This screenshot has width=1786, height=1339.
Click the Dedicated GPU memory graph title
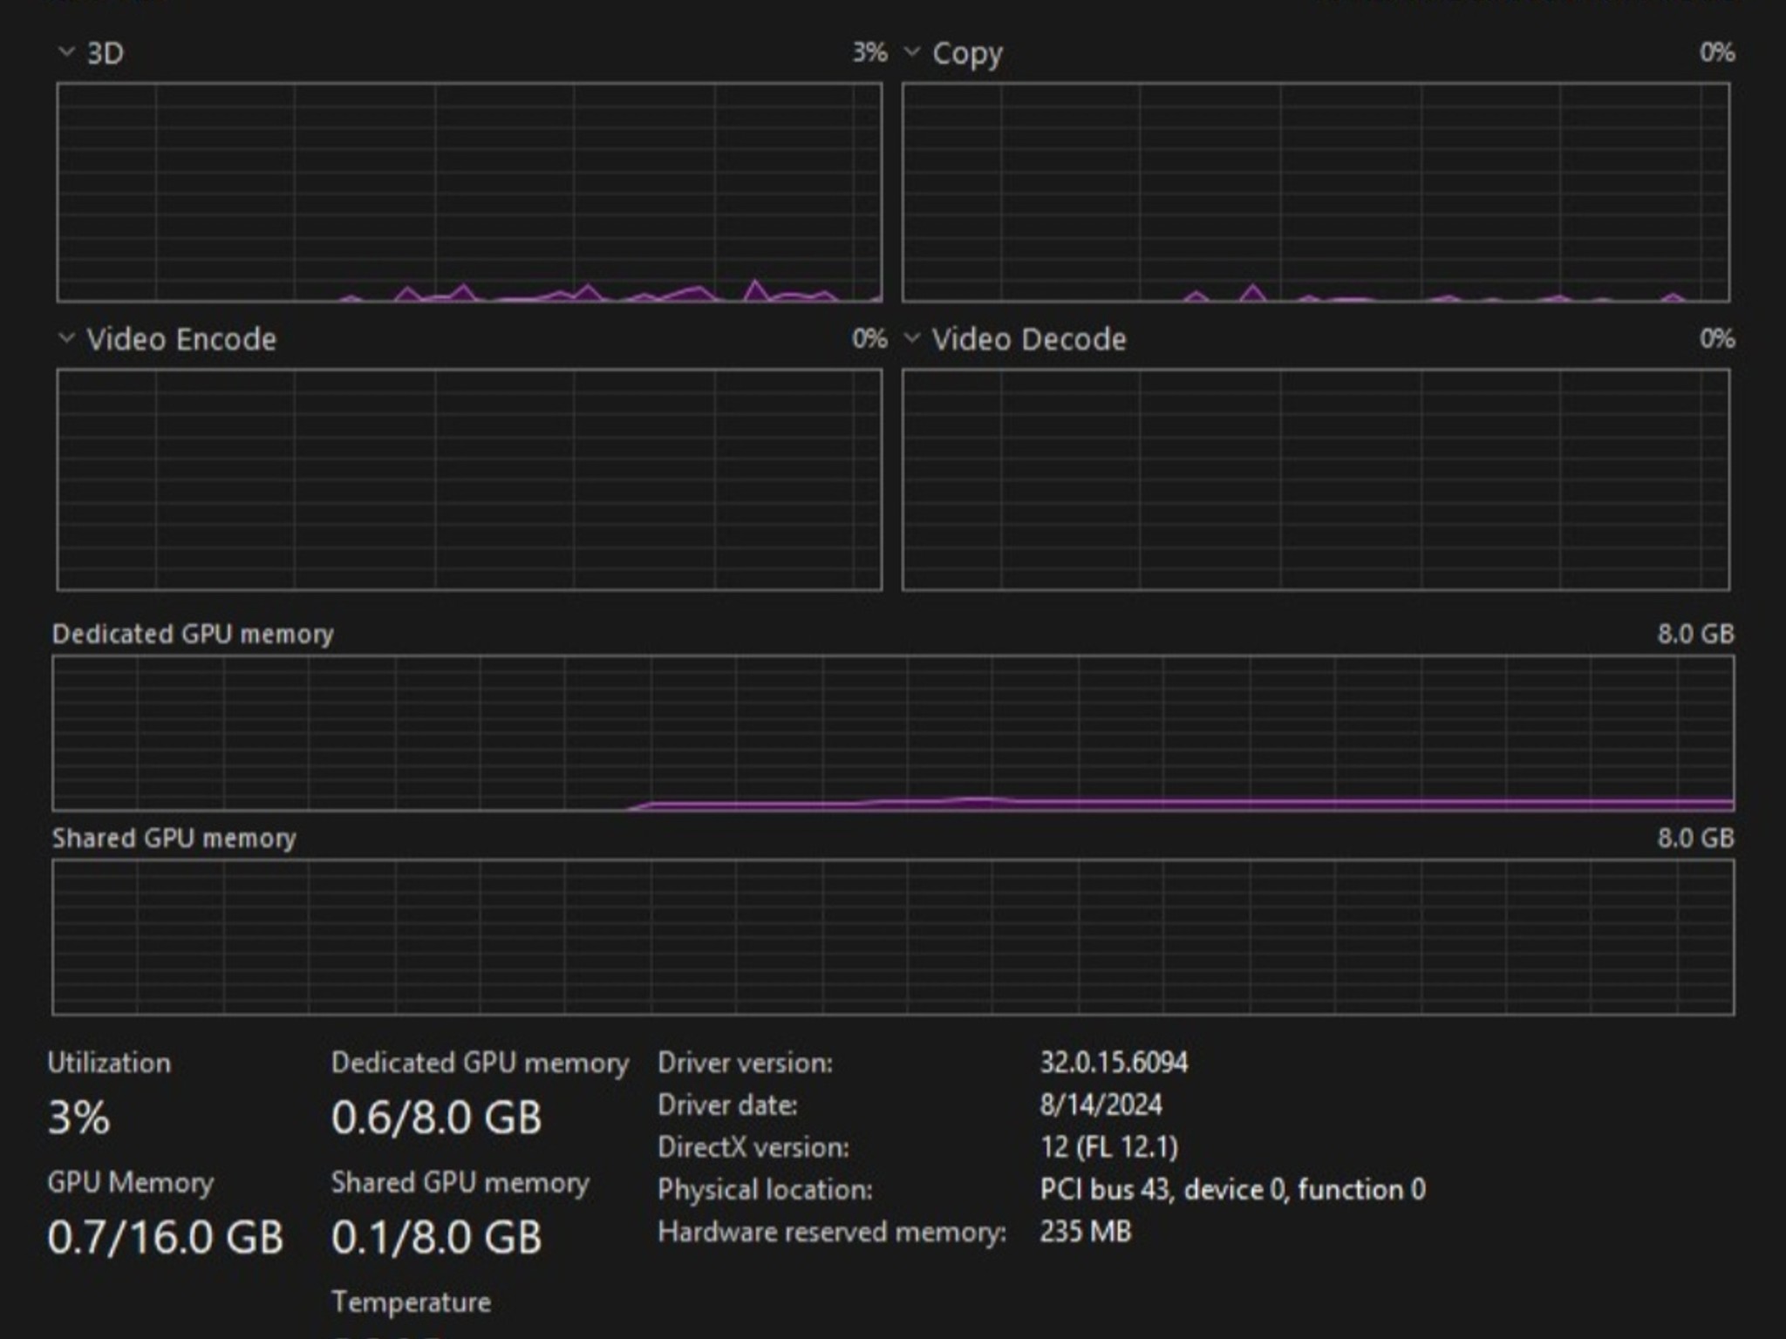click(193, 634)
